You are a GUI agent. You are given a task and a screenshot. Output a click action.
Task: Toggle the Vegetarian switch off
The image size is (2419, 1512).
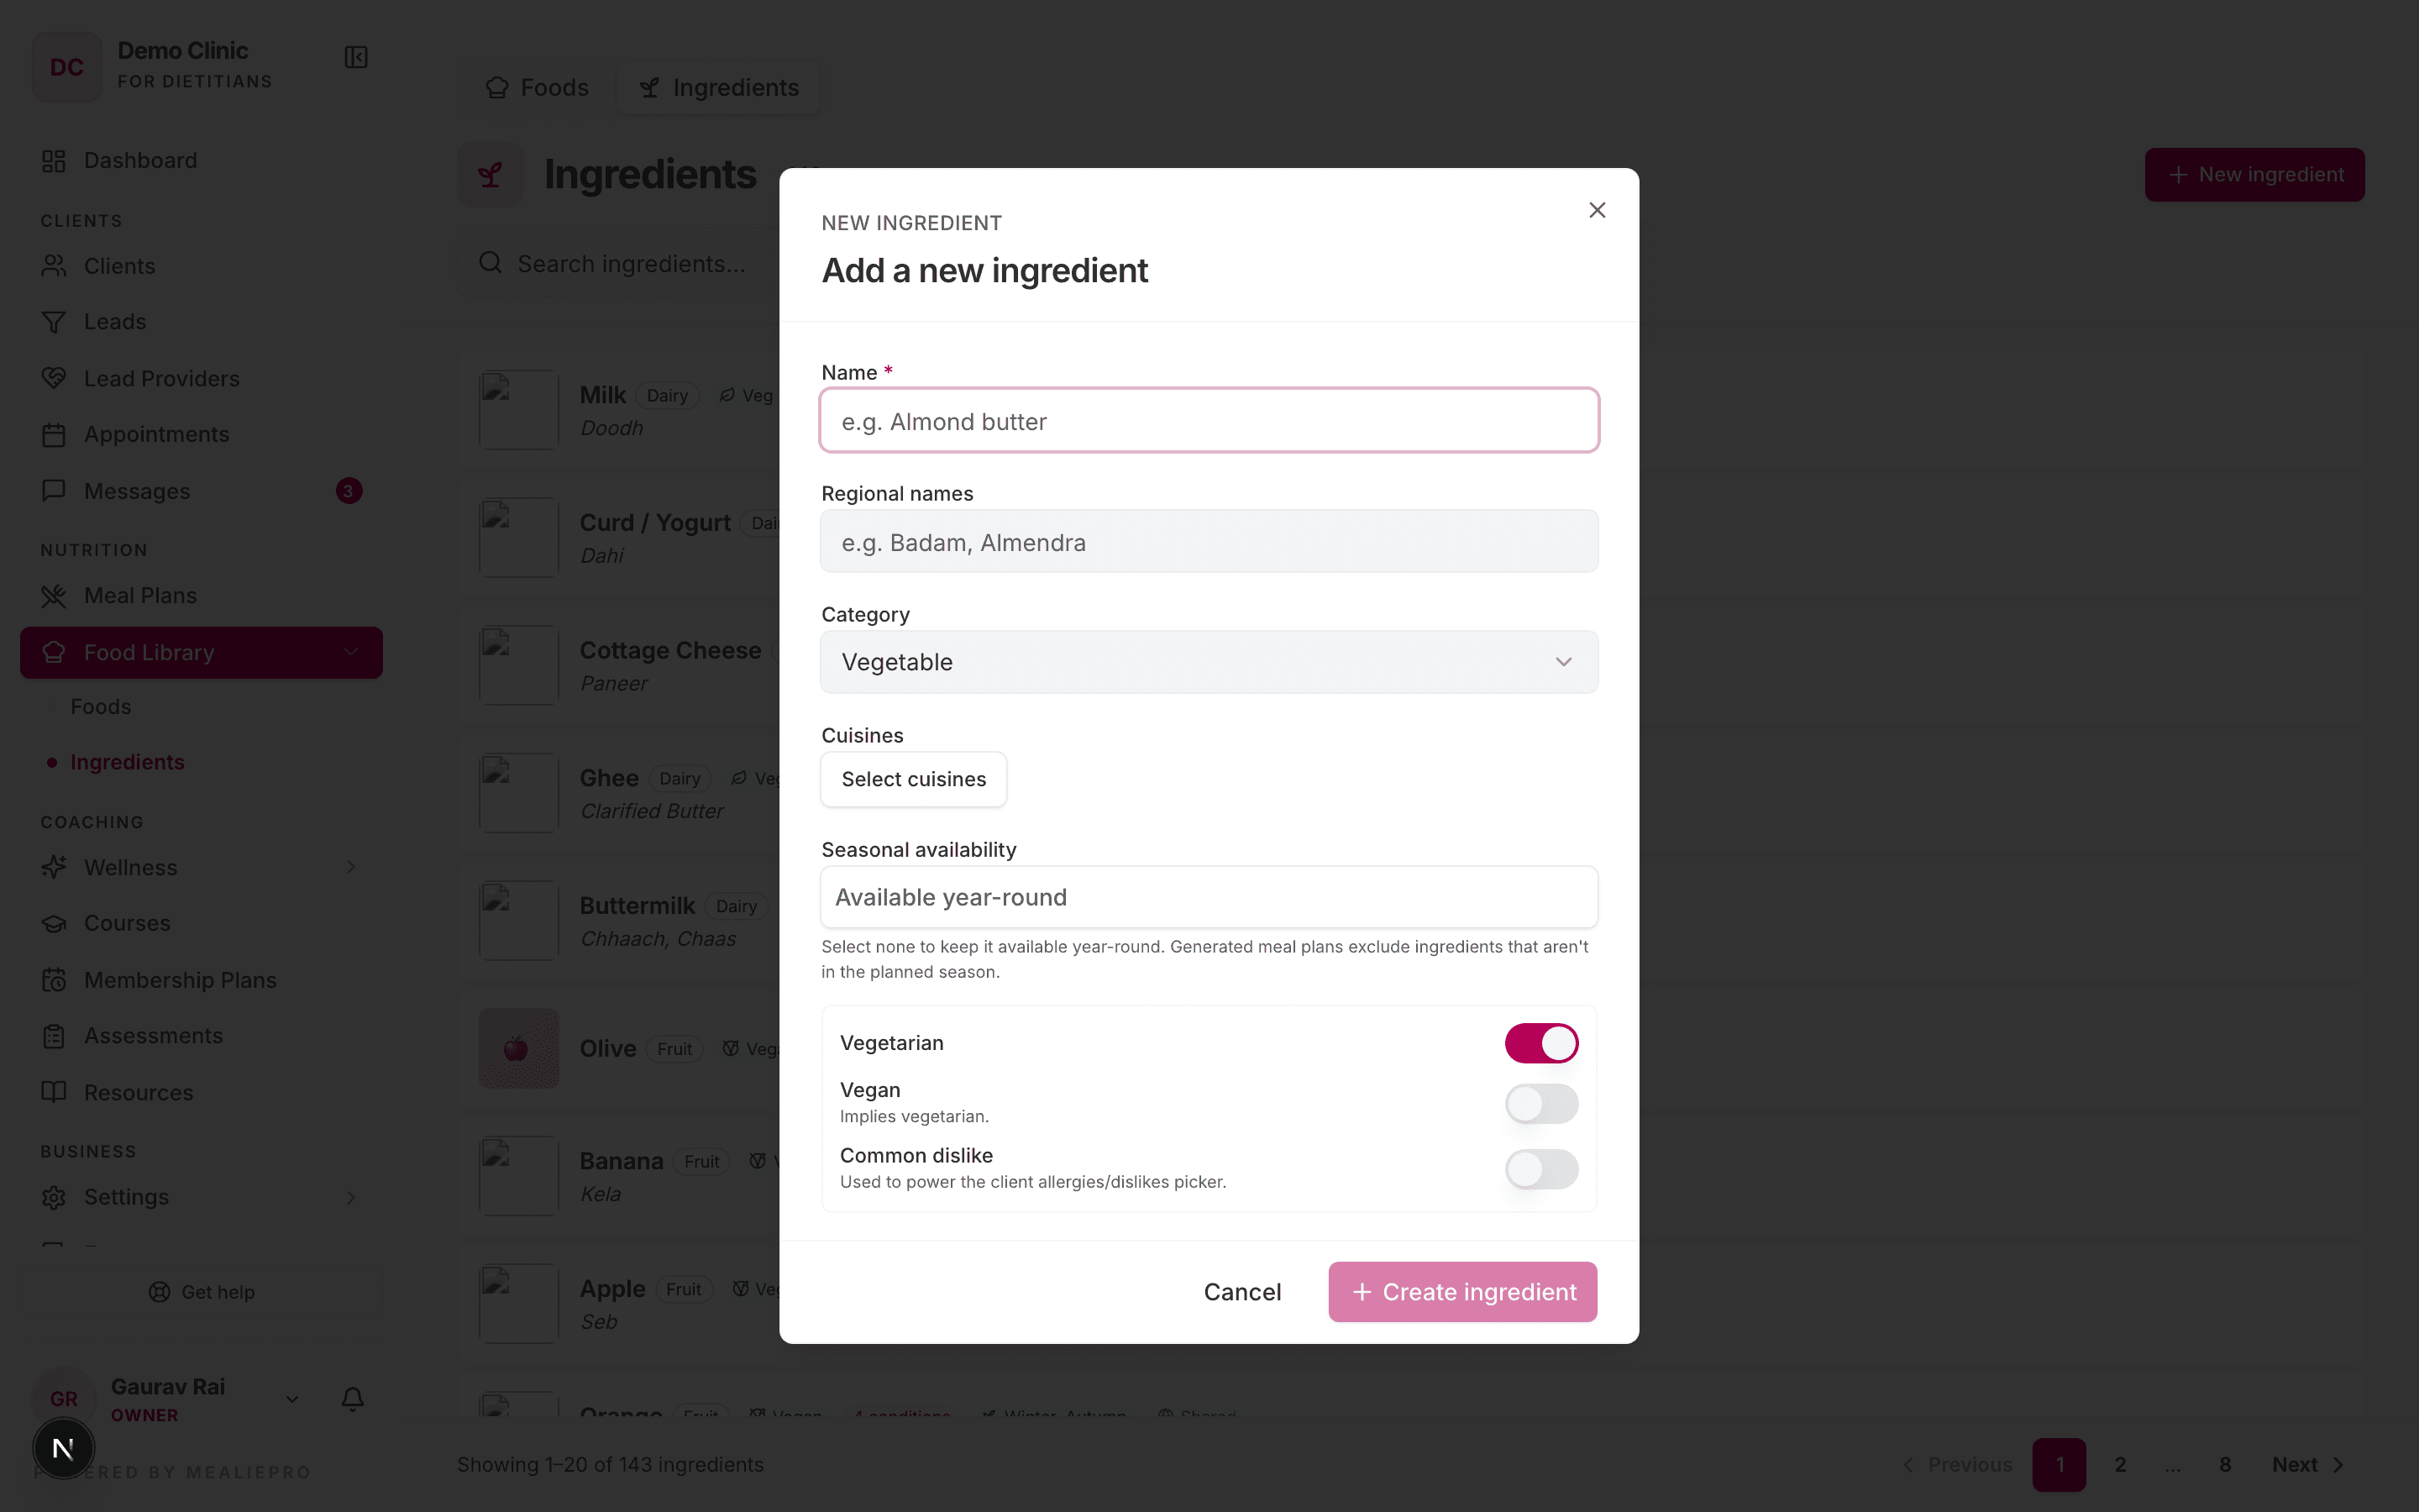(1541, 1043)
